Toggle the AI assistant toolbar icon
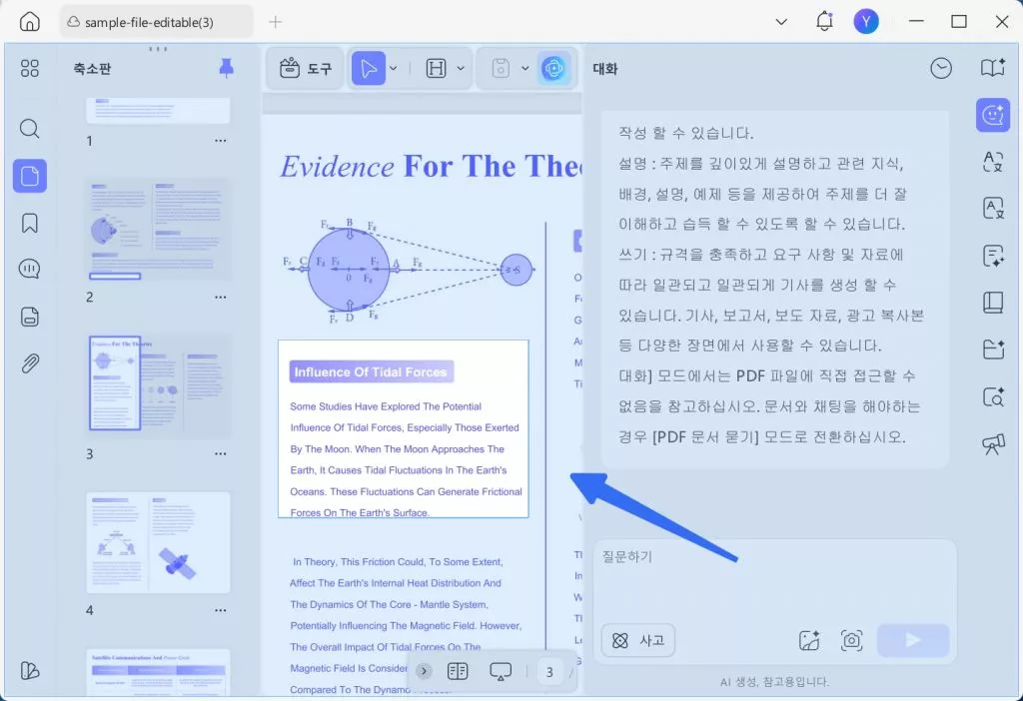1023x701 pixels. (x=553, y=69)
